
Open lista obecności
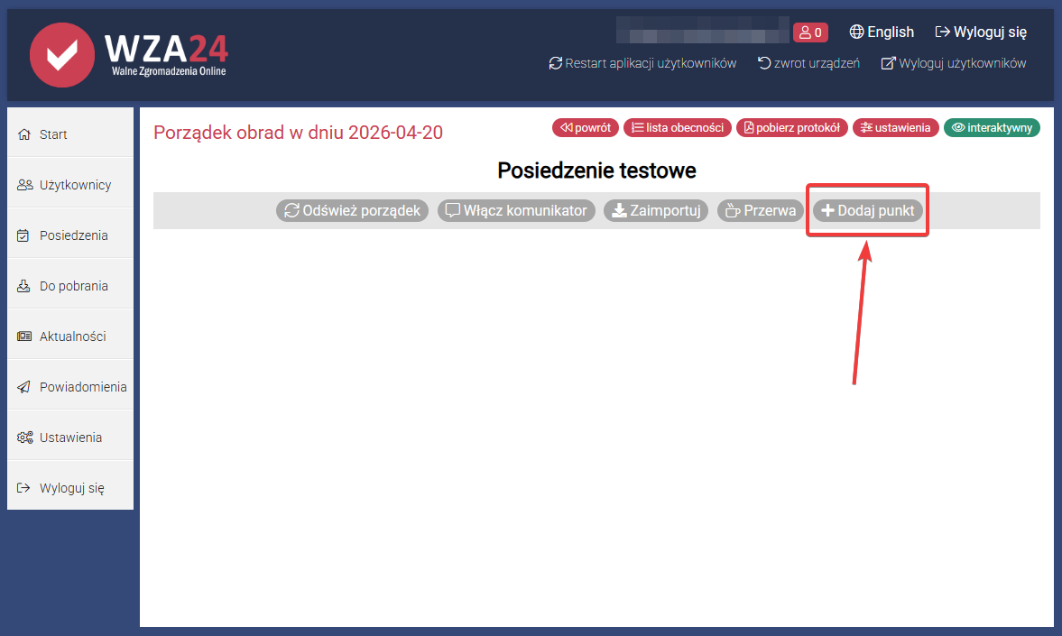coord(677,128)
